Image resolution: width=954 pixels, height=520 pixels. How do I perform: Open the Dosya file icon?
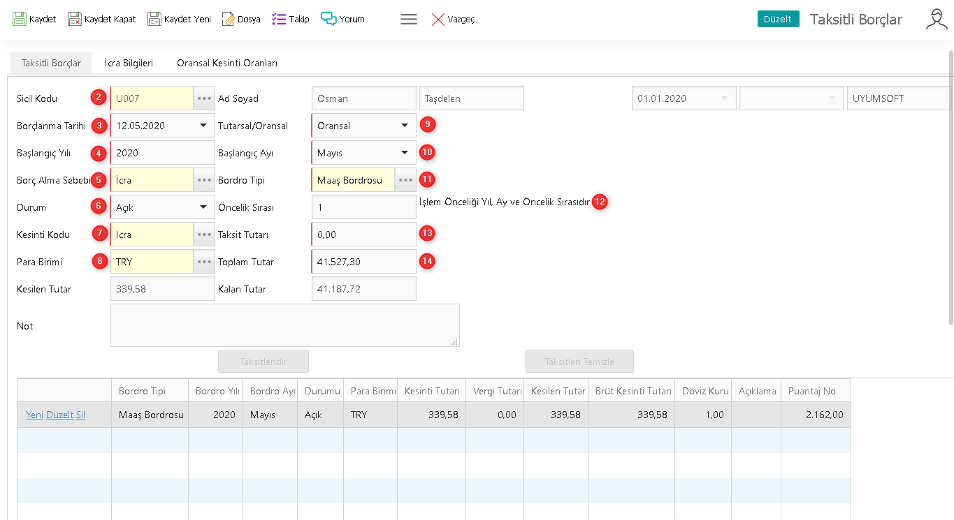coord(229,19)
